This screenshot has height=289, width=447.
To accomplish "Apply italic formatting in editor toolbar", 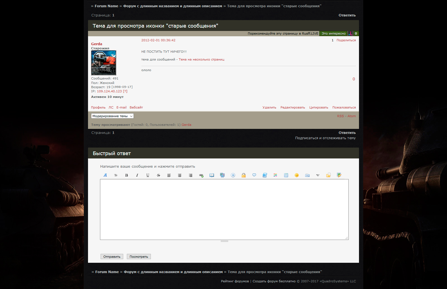I will coord(137,175).
